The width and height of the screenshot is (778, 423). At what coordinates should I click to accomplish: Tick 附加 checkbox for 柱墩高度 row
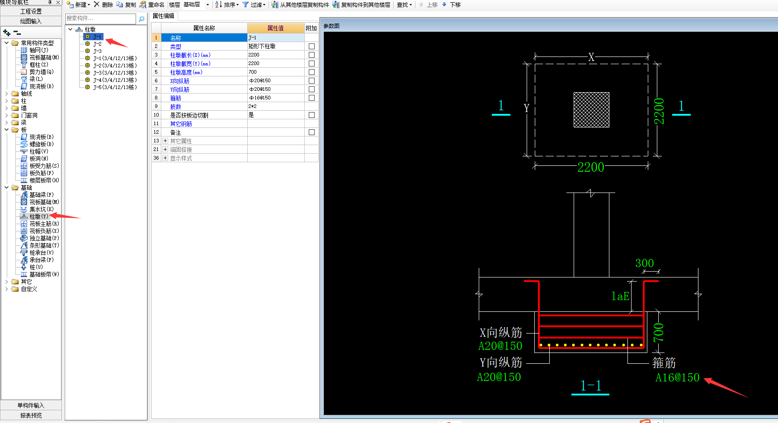[x=311, y=72]
